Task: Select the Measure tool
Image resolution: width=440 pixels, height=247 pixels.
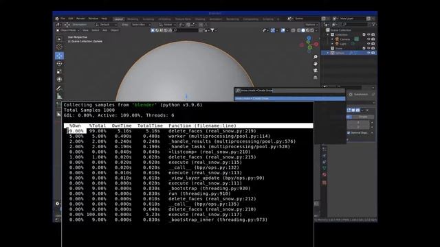Action: point(59,96)
